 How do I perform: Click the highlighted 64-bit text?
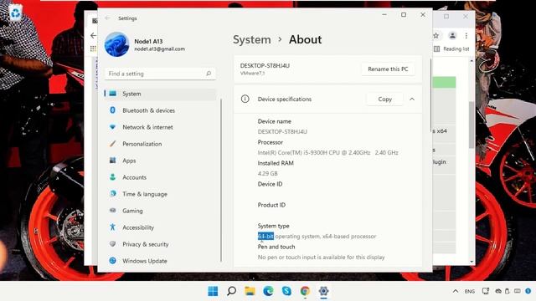click(x=265, y=236)
